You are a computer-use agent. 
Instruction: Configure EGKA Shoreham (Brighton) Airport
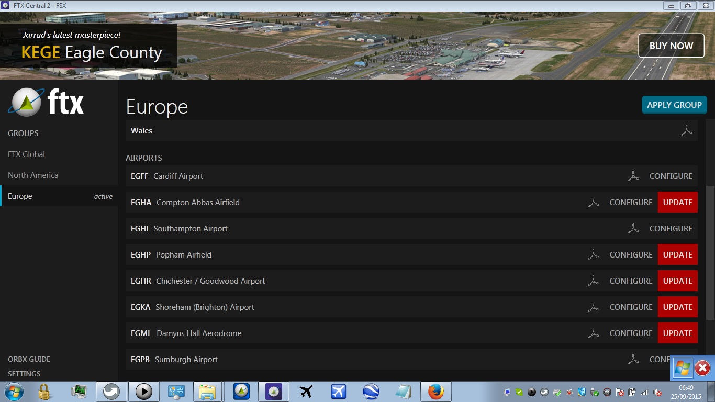[x=631, y=307]
